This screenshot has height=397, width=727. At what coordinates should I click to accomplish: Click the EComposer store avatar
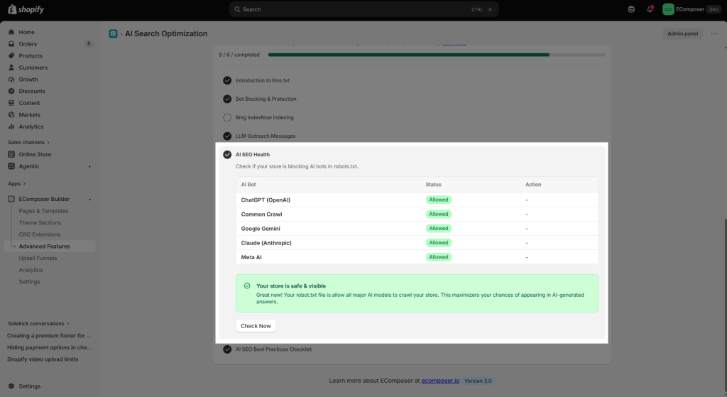coord(668,9)
